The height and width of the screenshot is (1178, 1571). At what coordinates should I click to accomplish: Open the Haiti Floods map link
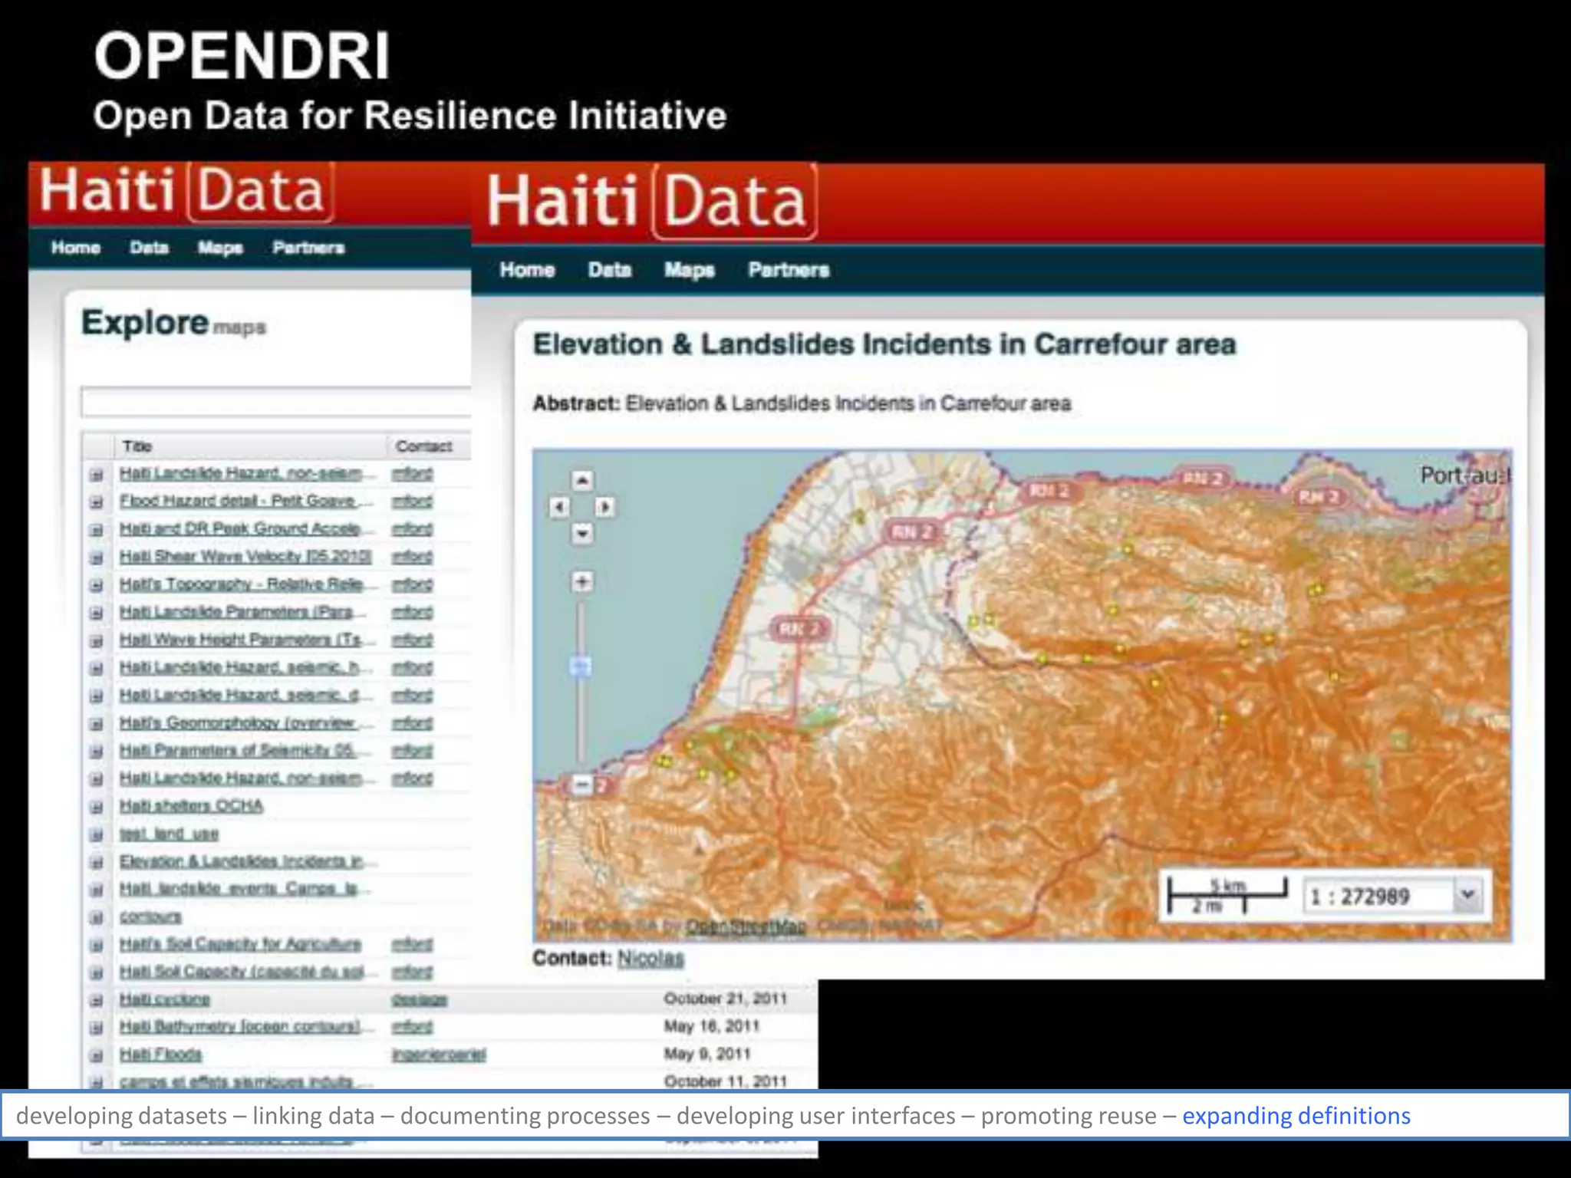click(x=160, y=1055)
